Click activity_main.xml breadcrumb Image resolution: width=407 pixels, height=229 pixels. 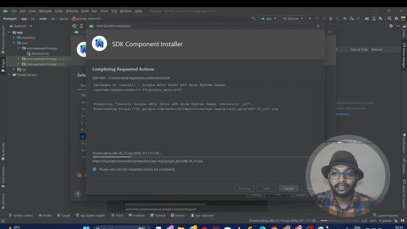coord(86,18)
